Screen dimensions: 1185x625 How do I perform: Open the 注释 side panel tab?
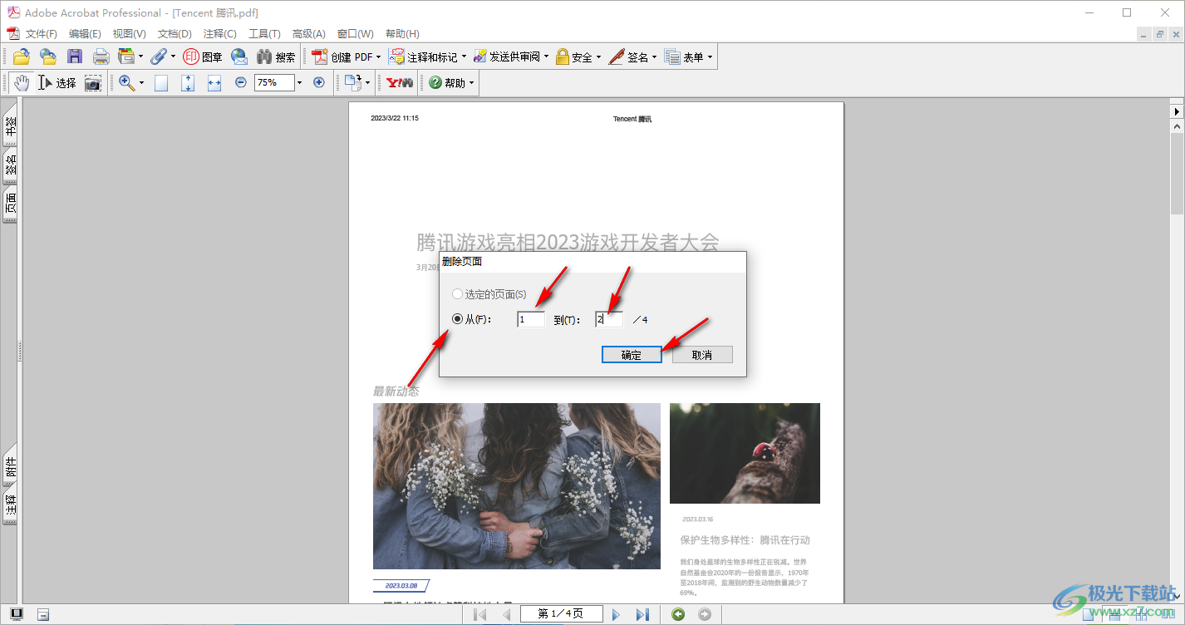11,504
